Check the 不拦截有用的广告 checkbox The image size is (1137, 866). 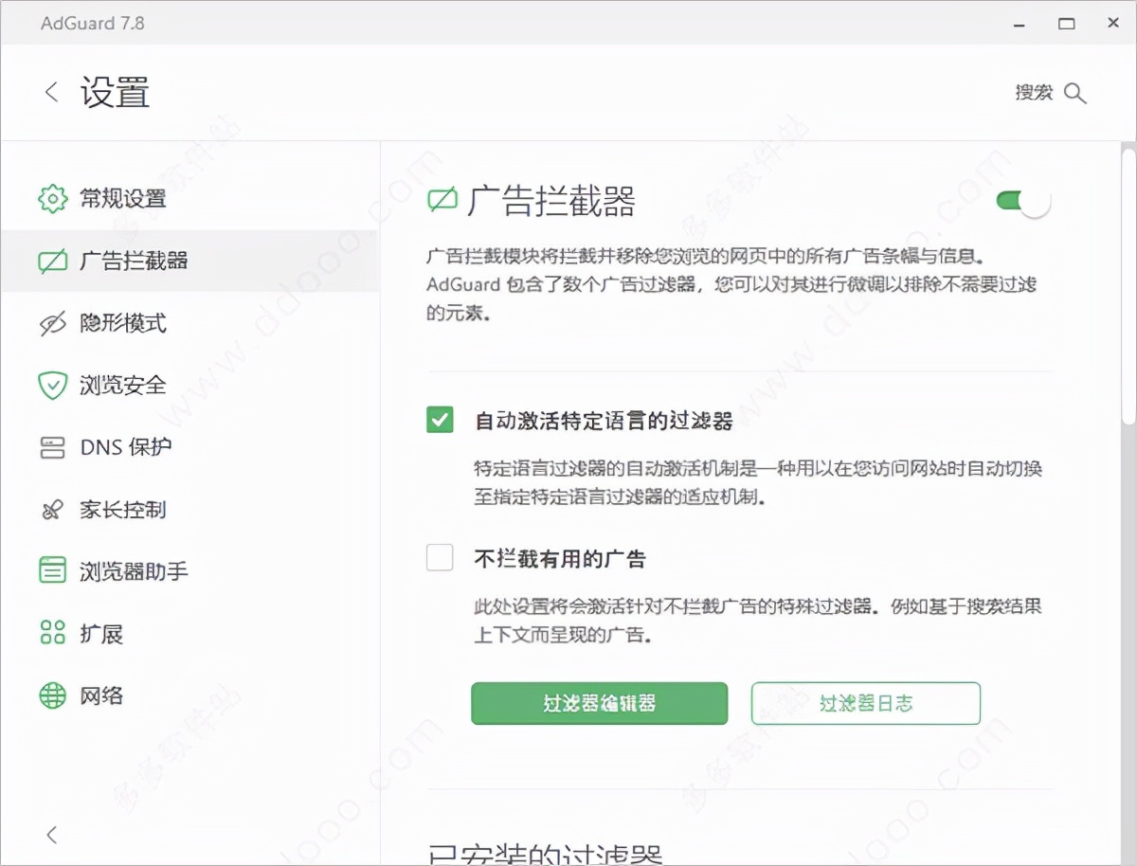[x=440, y=558]
